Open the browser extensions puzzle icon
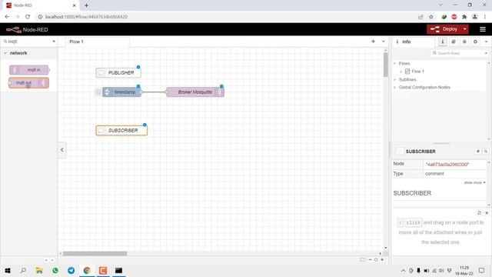This screenshot has width=492, height=277. [x=464, y=17]
